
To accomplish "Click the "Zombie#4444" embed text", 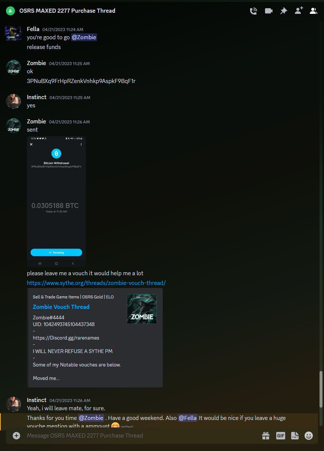I will tap(49, 317).
